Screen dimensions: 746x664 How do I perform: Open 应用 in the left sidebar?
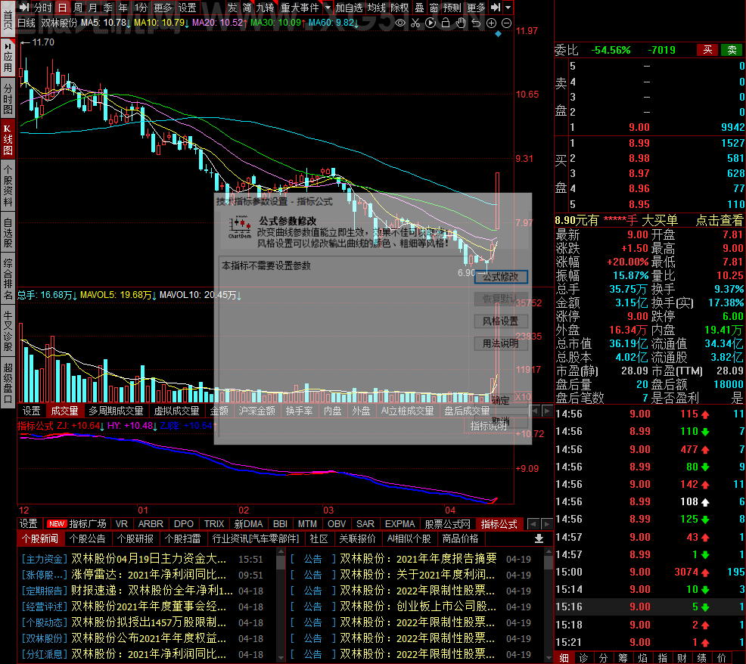[x=8, y=58]
